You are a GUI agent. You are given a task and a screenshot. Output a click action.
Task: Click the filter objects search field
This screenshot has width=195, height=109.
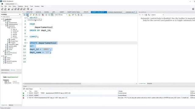pos(12,17)
